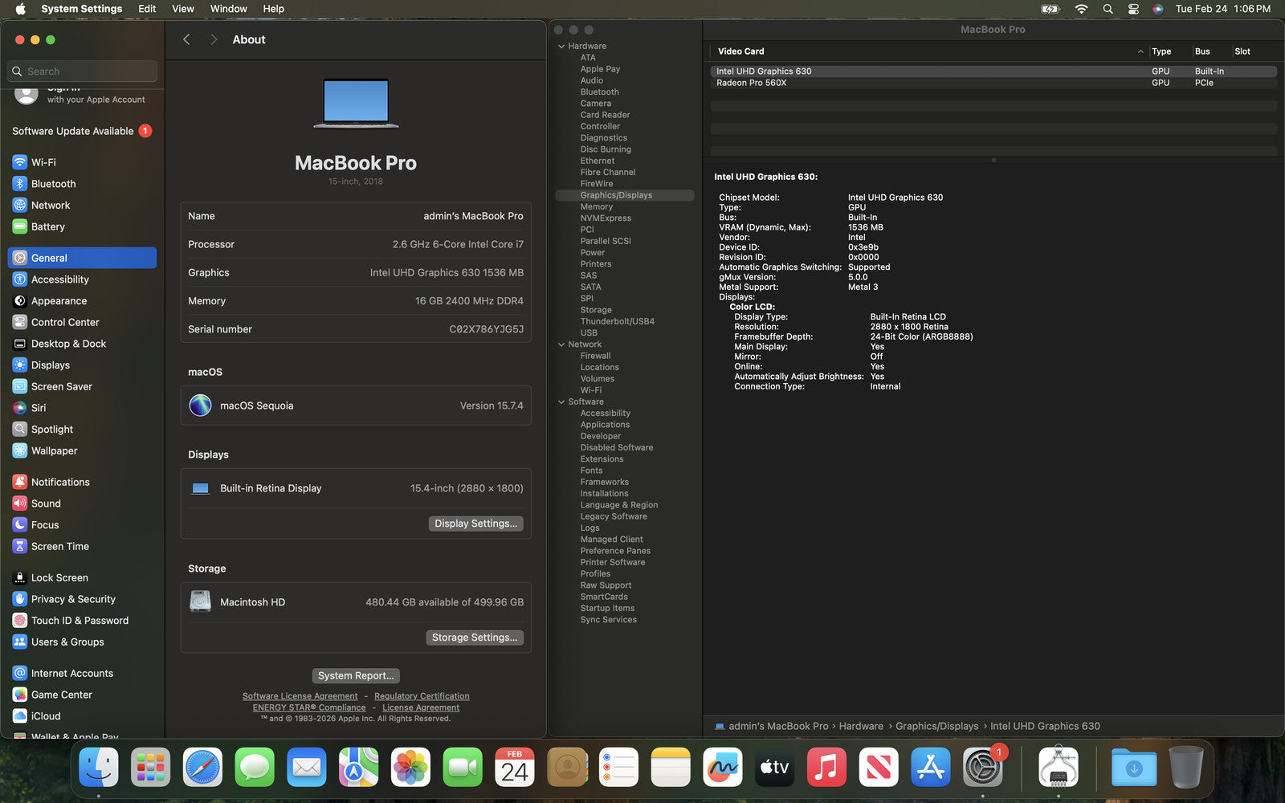Collapse the Network tree section

coord(561,344)
